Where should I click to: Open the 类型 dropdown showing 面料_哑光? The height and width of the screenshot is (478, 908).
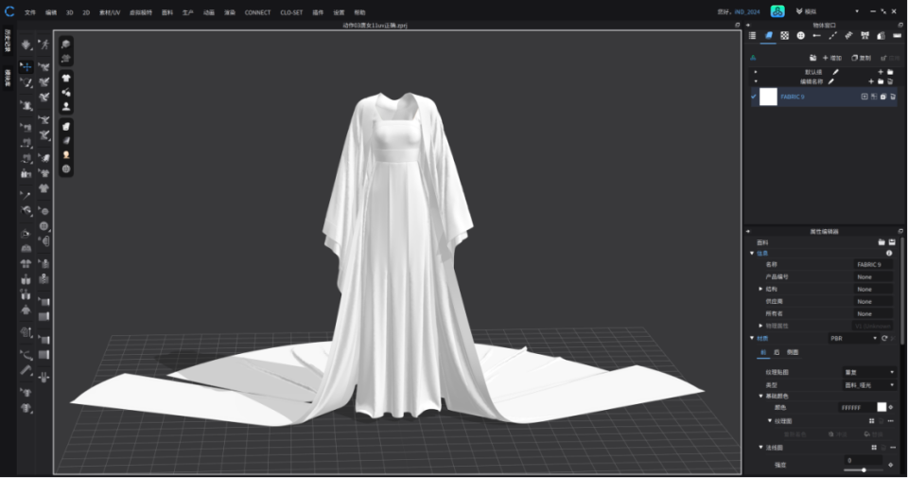click(x=868, y=385)
